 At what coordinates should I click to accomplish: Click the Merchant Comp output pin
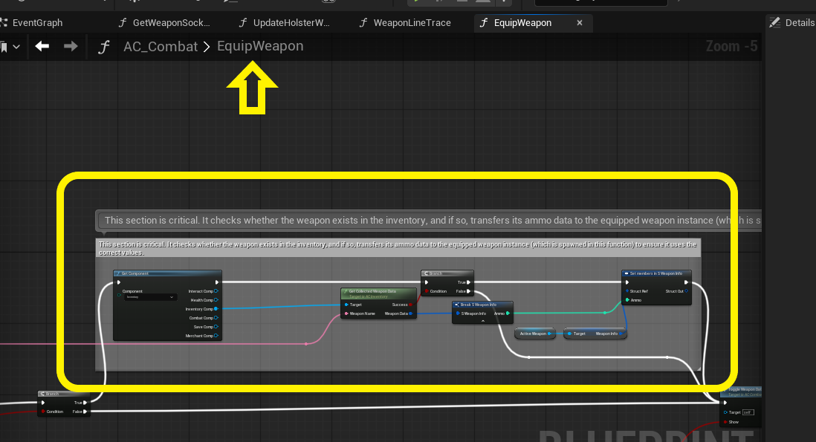216,336
